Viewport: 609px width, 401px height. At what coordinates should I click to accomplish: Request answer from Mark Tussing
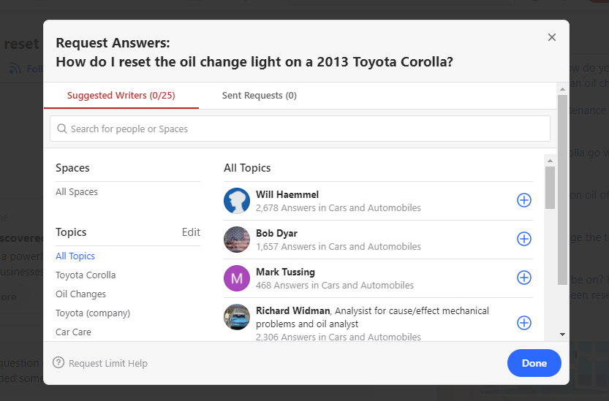[x=523, y=278]
